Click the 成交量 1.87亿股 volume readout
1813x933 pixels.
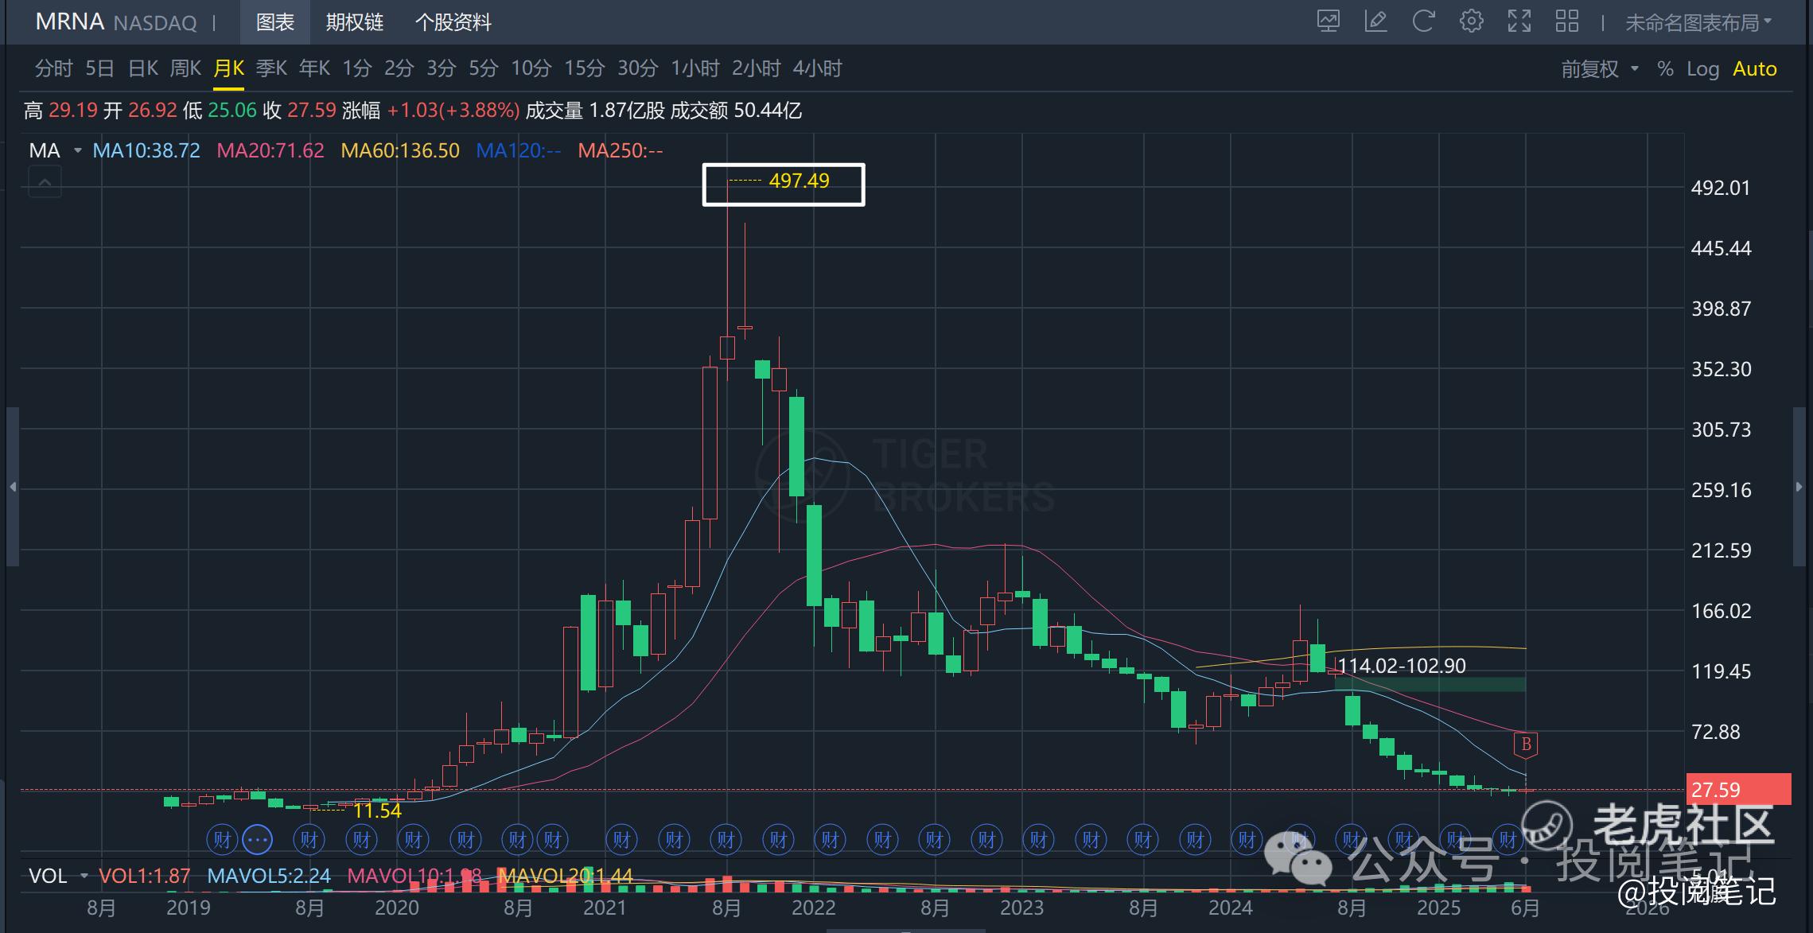click(594, 110)
